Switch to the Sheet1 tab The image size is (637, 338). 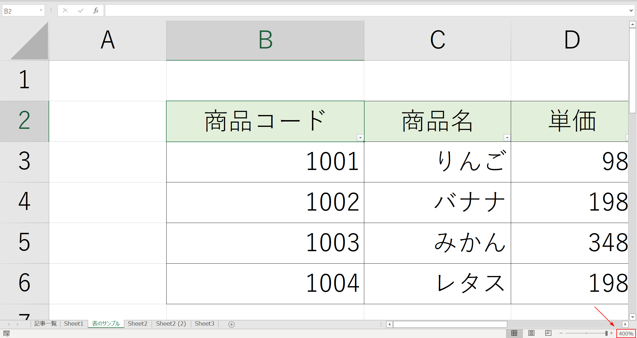coord(73,324)
